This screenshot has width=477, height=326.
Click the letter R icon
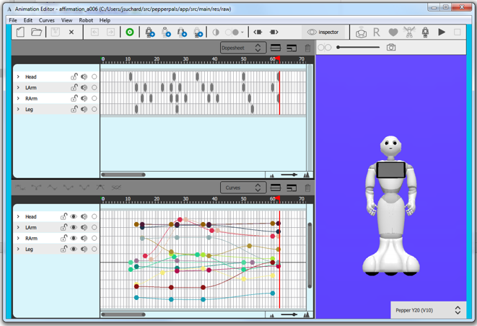(377, 32)
